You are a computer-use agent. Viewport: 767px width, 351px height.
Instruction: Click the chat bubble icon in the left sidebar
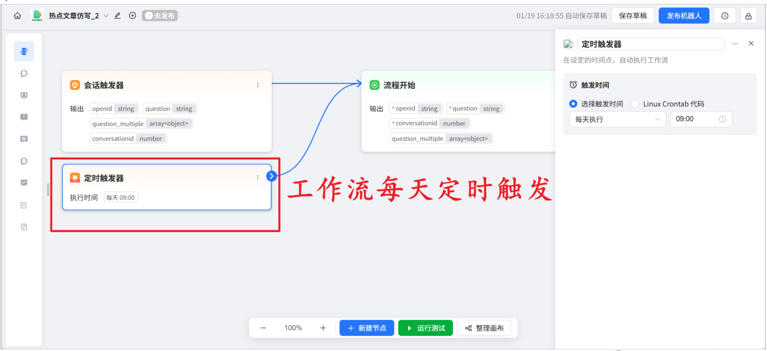tap(24, 73)
